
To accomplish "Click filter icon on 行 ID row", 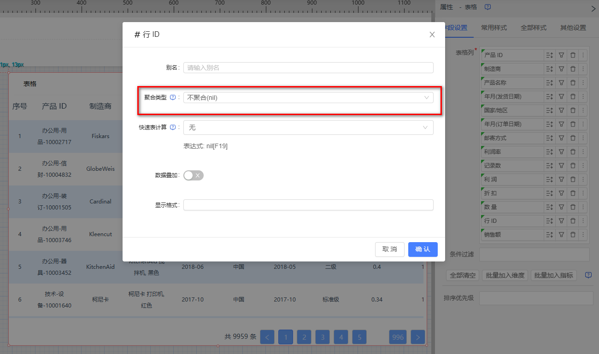I will 561,221.
